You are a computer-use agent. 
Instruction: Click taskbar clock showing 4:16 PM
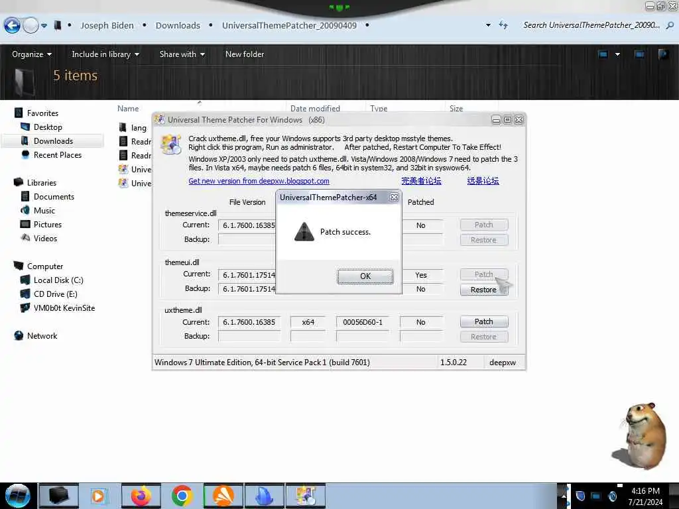pos(645,496)
